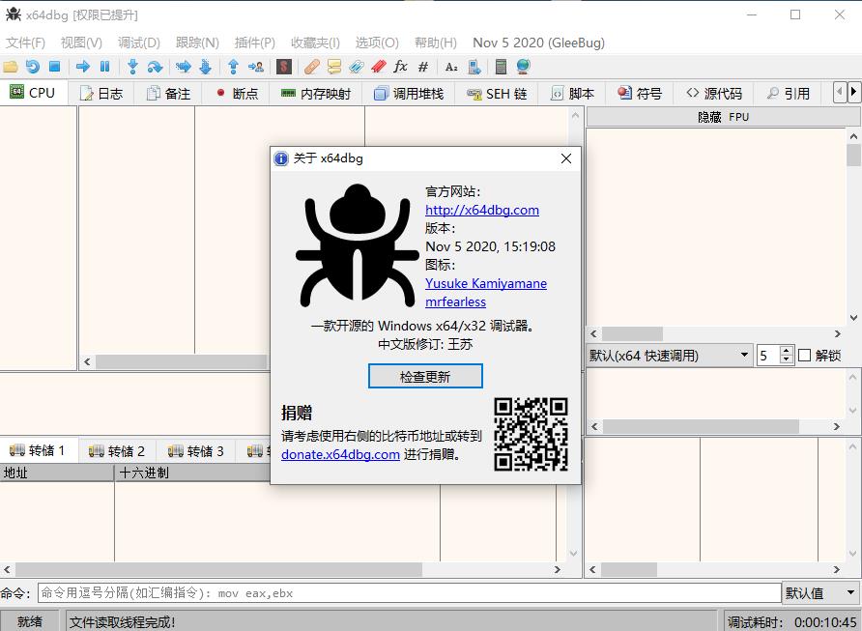Open the Functions fx icon
The width and height of the screenshot is (862, 631).
pyautogui.click(x=400, y=67)
